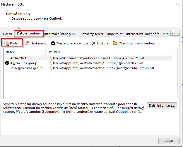
Task: Click the default checkmark beside it@circulos.group
Action: coord(7,63)
